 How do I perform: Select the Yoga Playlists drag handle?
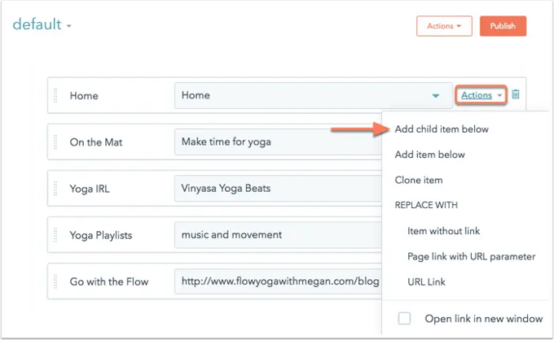pyautogui.click(x=55, y=234)
